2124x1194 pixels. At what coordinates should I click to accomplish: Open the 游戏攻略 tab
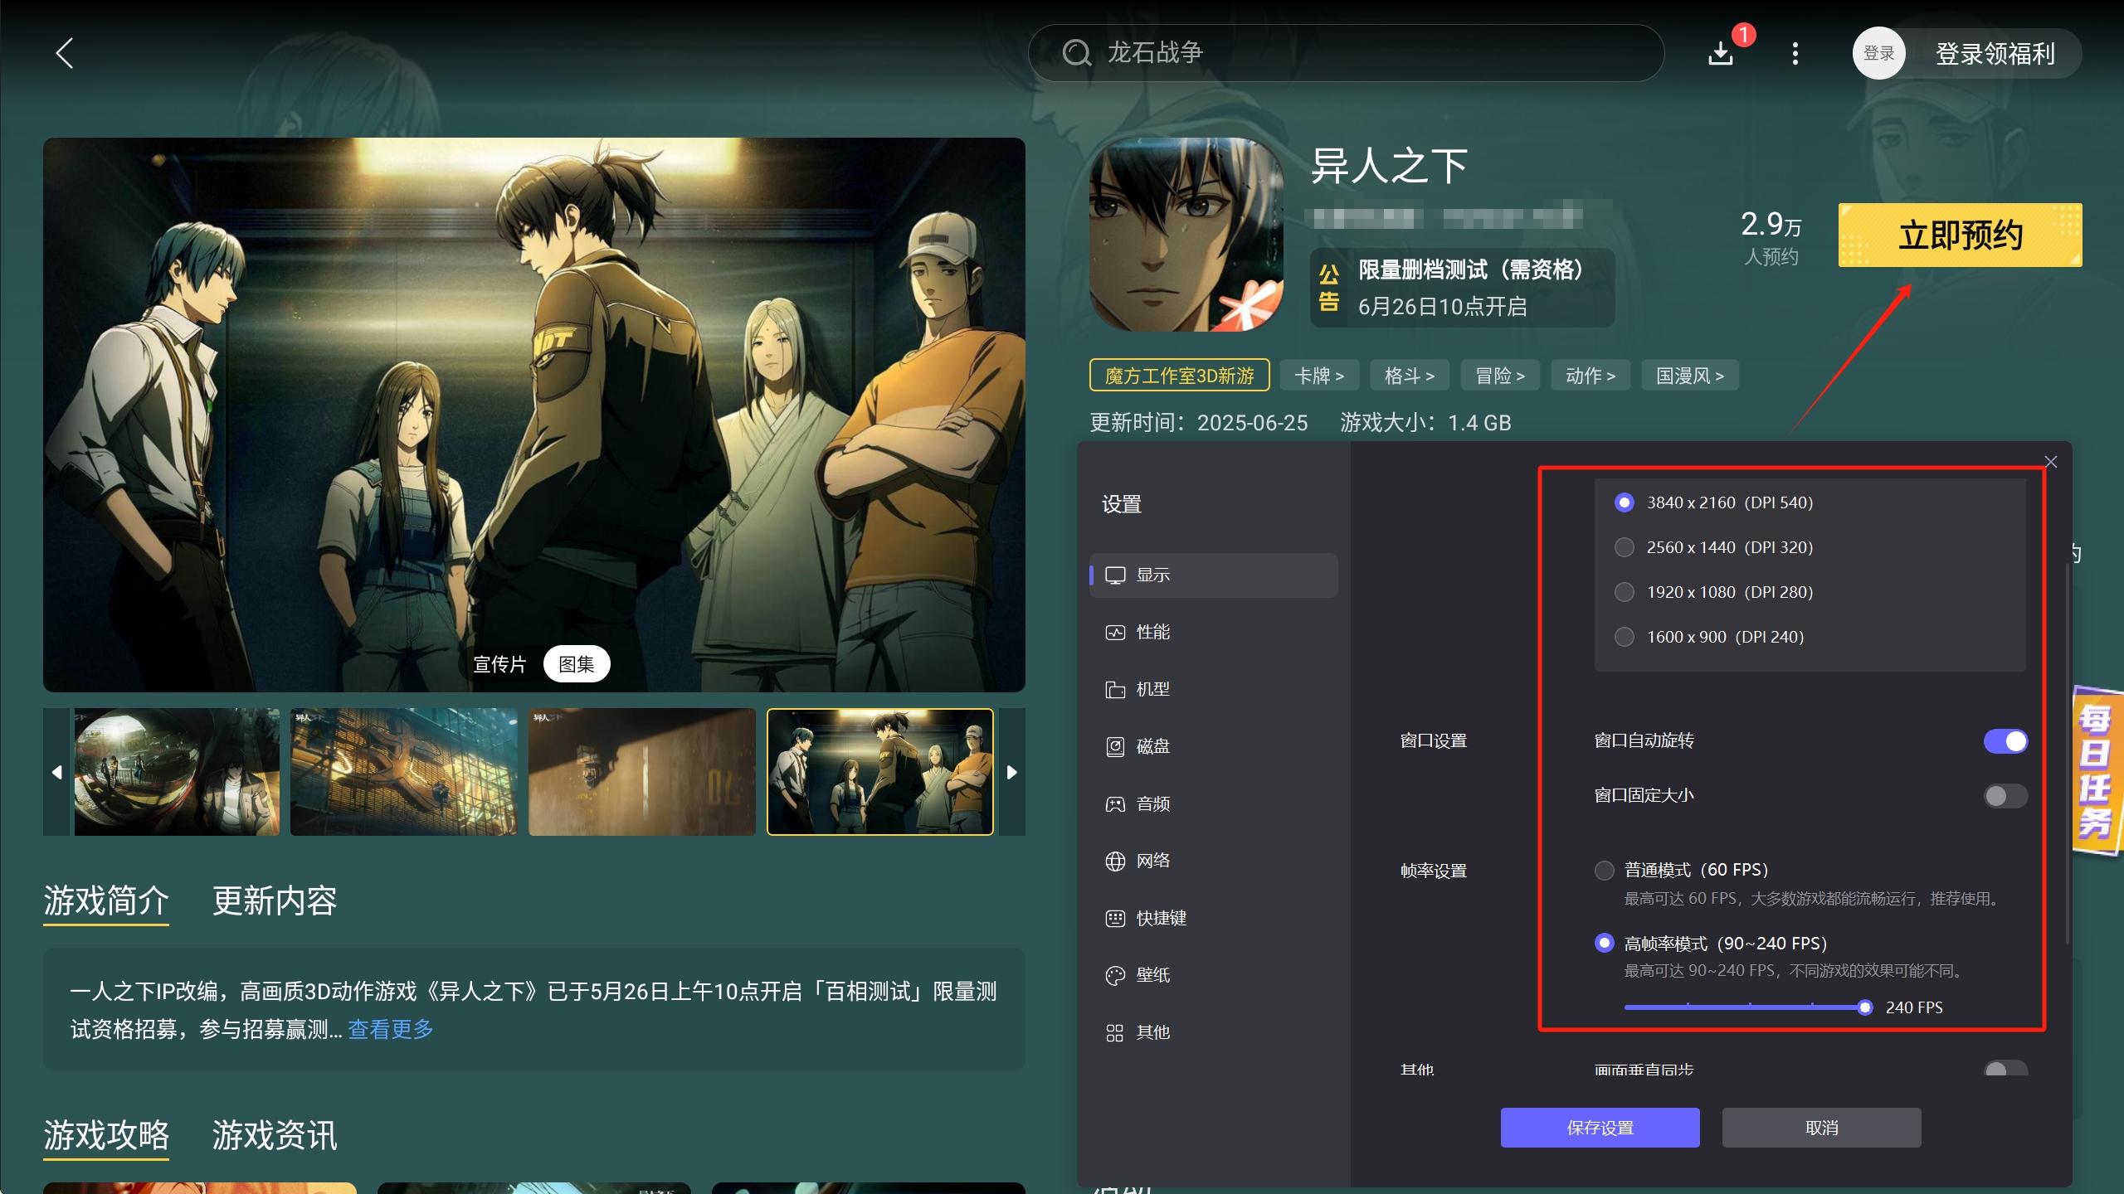click(106, 1136)
